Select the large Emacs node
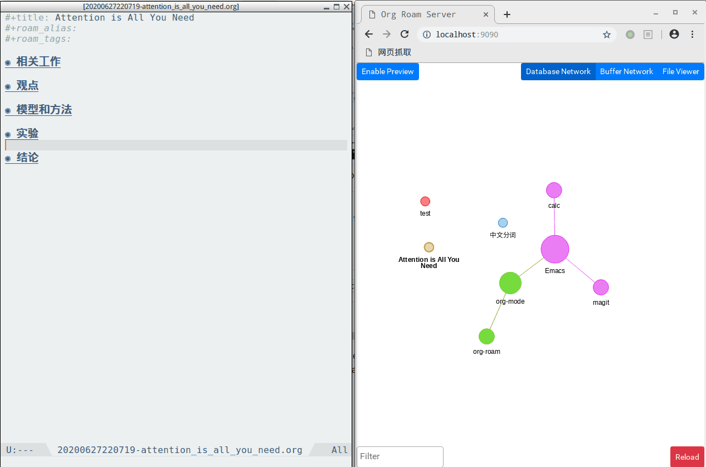 point(555,249)
